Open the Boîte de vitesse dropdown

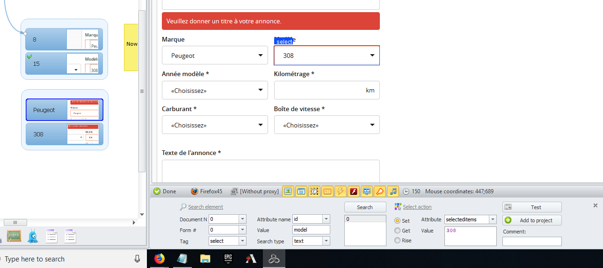[x=327, y=125]
